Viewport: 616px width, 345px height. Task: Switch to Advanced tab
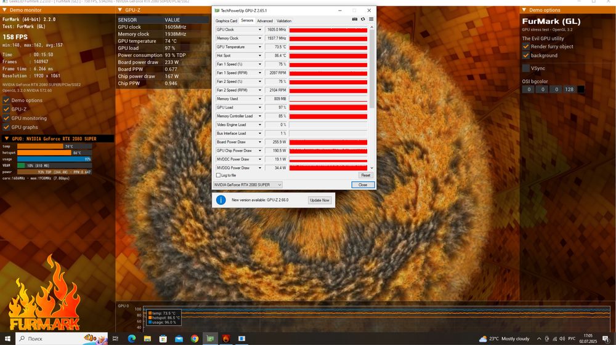pos(265,21)
